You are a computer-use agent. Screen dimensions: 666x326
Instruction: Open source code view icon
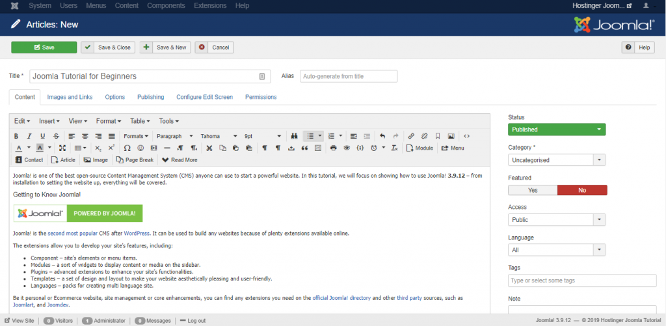(x=466, y=137)
